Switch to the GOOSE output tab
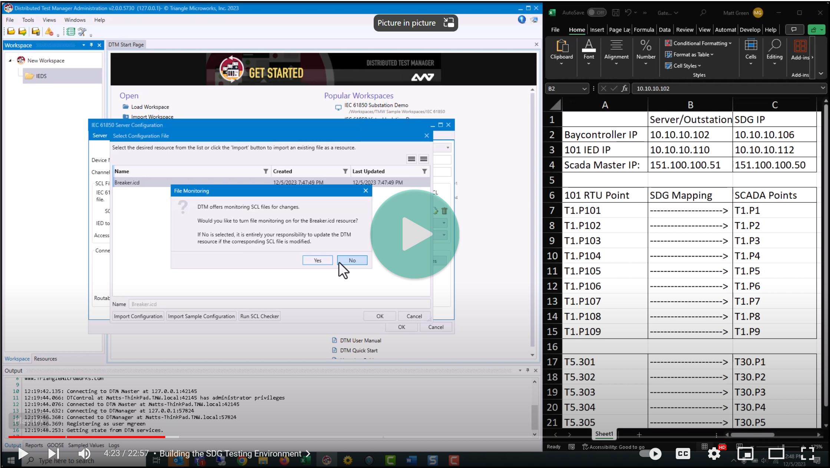The image size is (830, 468). tap(55, 445)
